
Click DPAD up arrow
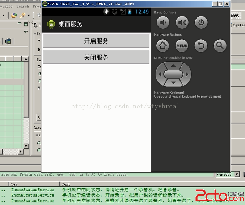[x=173, y=66]
